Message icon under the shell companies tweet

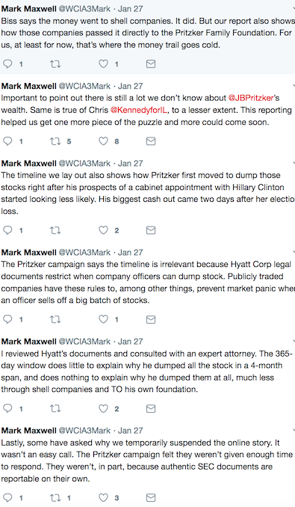click(x=151, y=64)
